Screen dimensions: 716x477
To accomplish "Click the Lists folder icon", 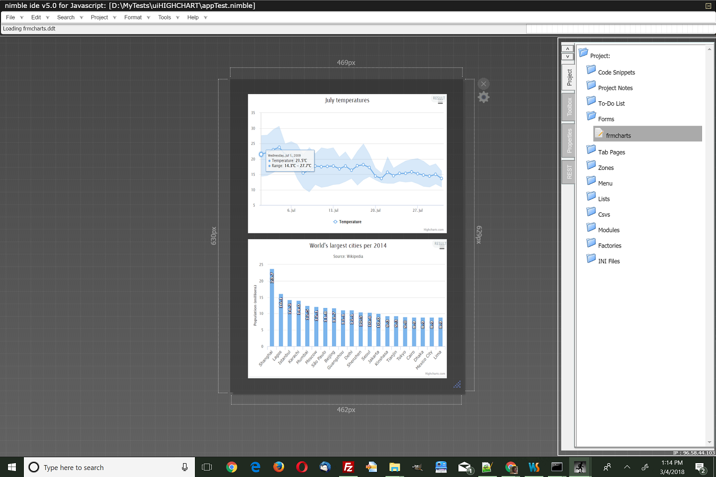I will [x=591, y=196].
